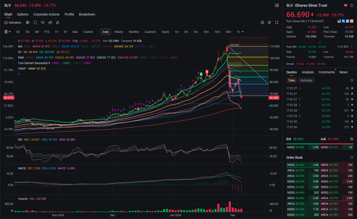Set range to 3M

coord(37,32)
